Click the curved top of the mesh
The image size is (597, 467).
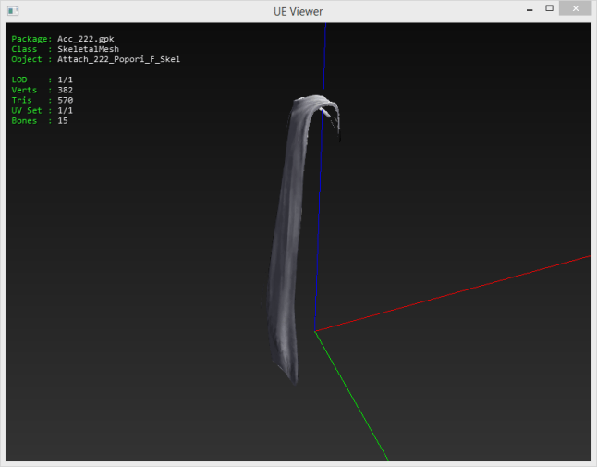(311, 102)
